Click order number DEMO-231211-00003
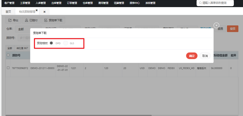 (x=43, y=68)
